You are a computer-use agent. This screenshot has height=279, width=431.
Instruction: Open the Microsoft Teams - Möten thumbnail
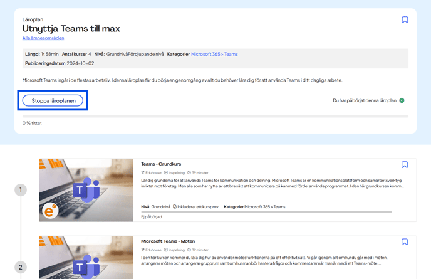(86, 258)
